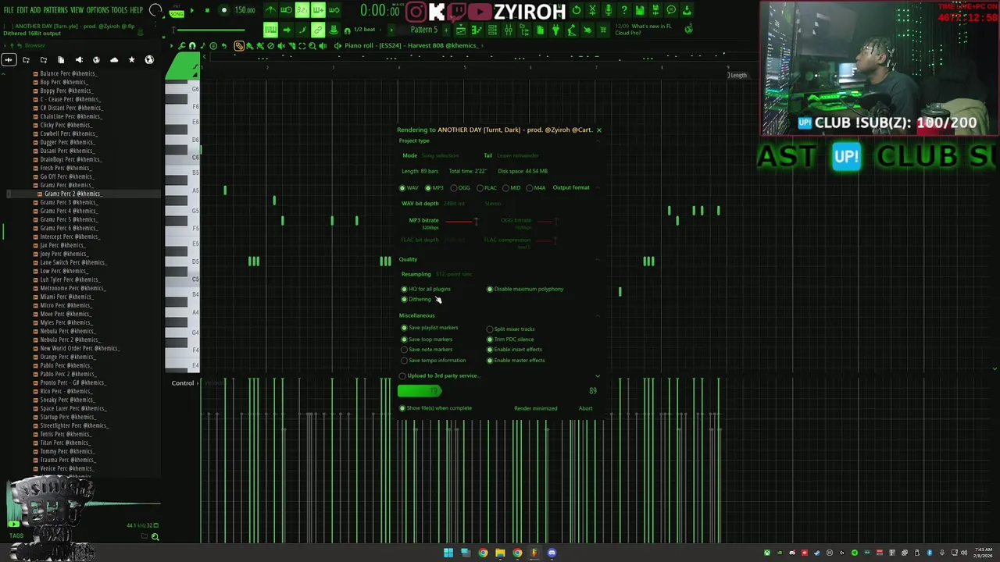The image size is (1000, 562).
Task: Adjust the MP3 bitrate slider
Action: (461, 222)
